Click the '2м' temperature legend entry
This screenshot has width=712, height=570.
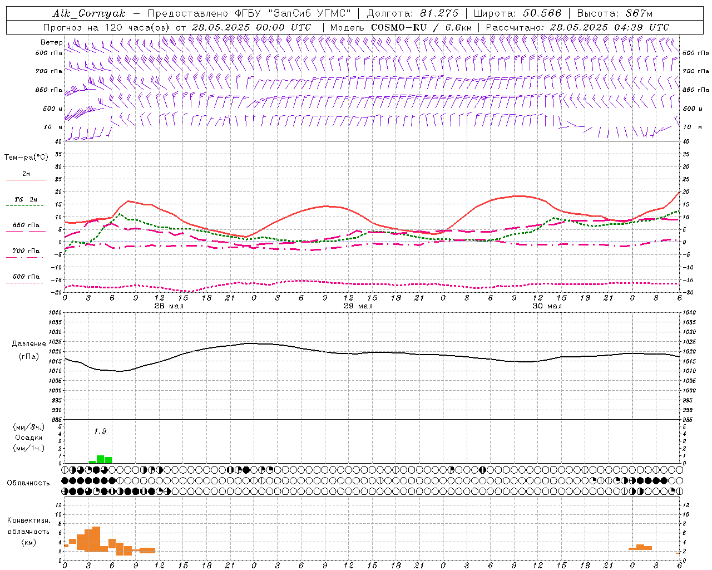[26, 174]
